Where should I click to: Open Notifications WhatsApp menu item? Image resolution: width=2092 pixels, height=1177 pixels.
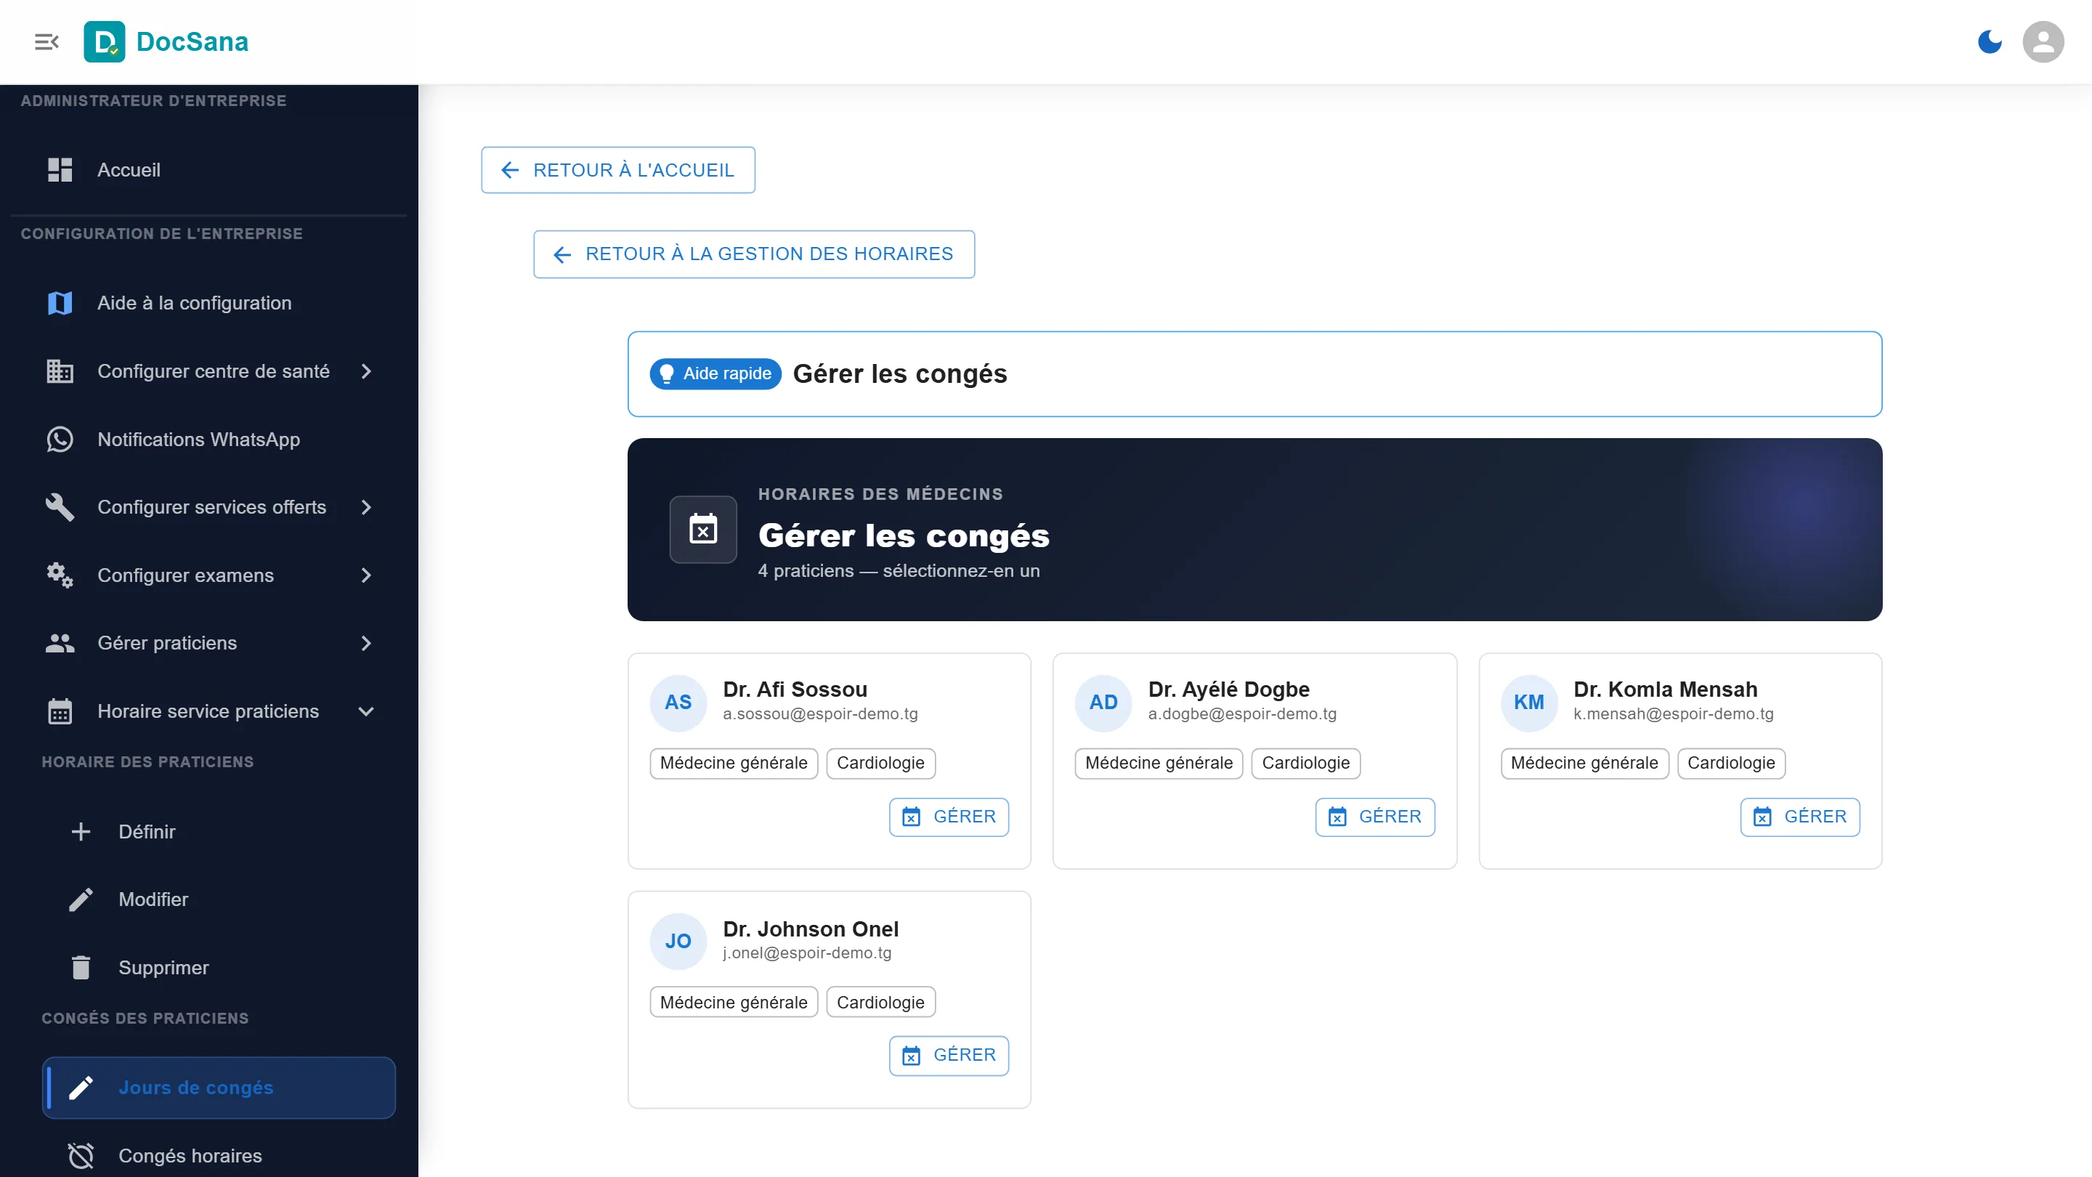[208, 440]
